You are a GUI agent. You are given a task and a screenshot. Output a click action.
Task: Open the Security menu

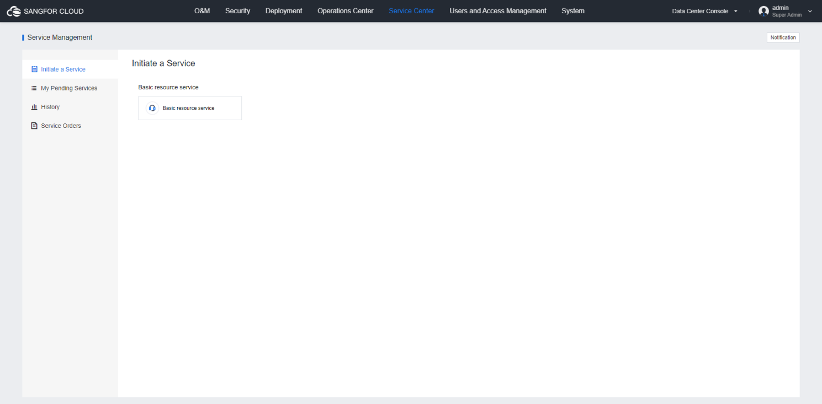[x=238, y=11]
